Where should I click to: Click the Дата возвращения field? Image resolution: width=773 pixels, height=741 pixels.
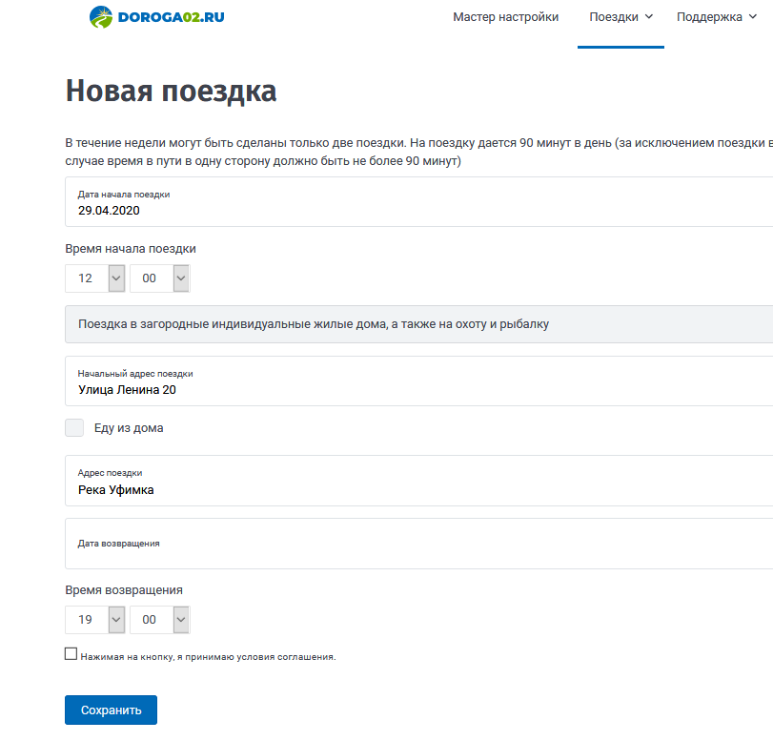pyautogui.click(x=419, y=544)
